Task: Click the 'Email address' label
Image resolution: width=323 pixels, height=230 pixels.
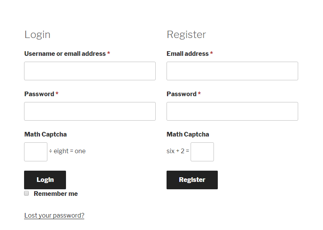Action: pyautogui.click(x=188, y=54)
